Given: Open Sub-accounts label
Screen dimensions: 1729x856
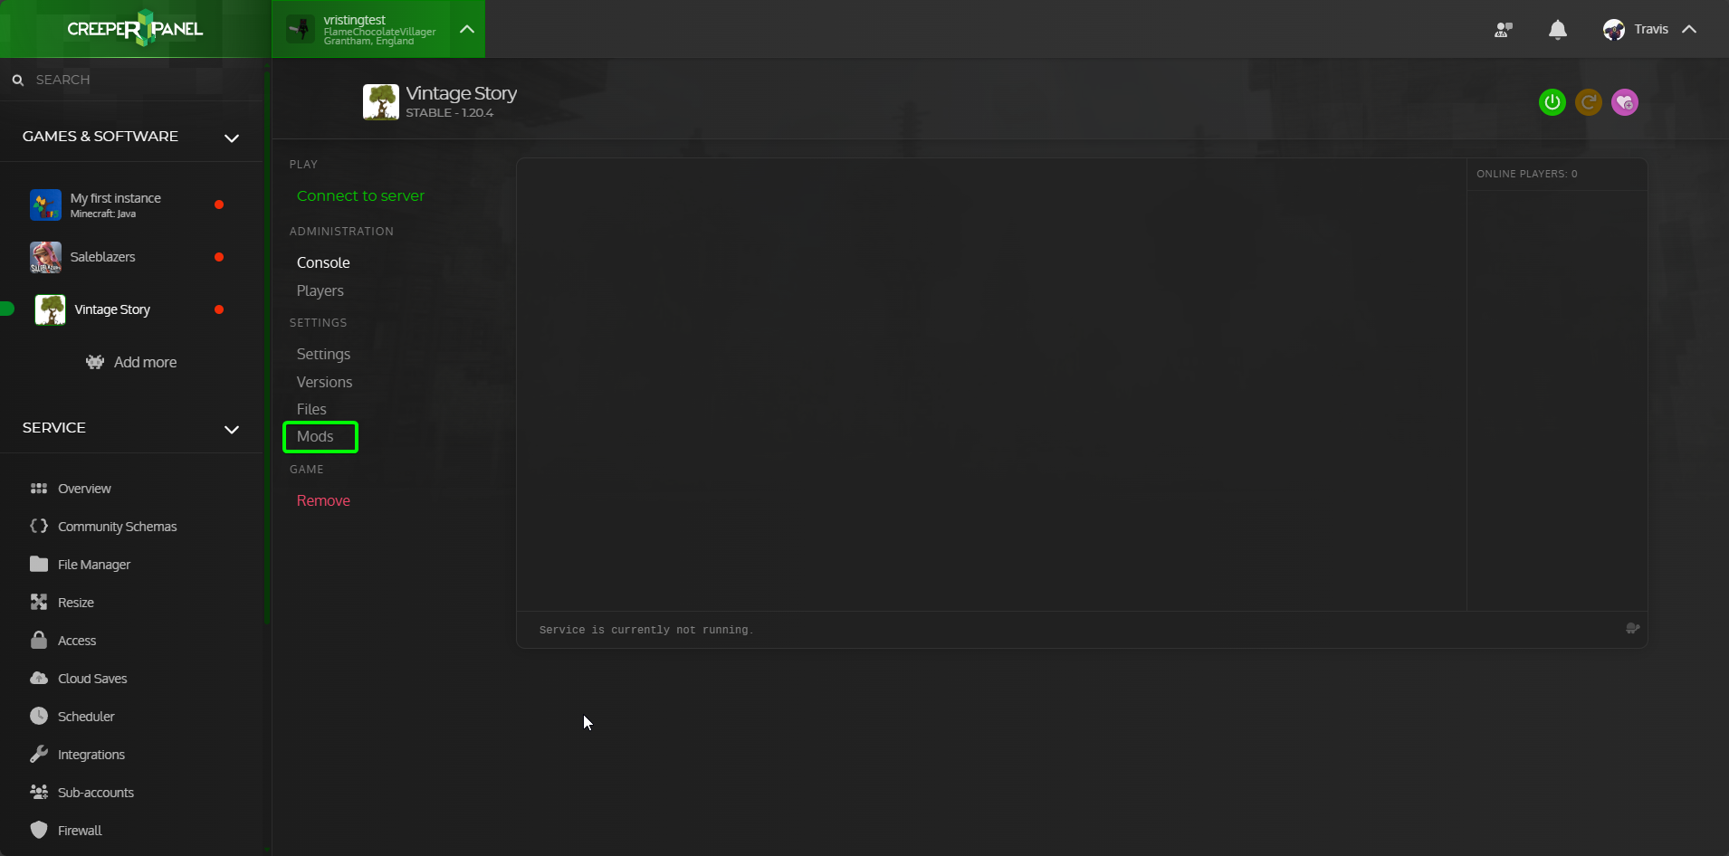Looking at the screenshot, I should [x=96, y=793].
